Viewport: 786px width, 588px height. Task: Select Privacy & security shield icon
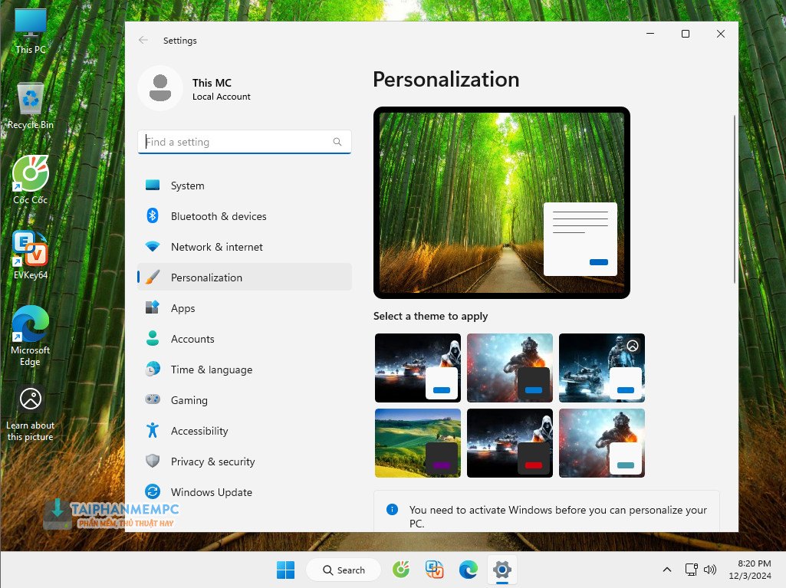click(x=153, y=462)
